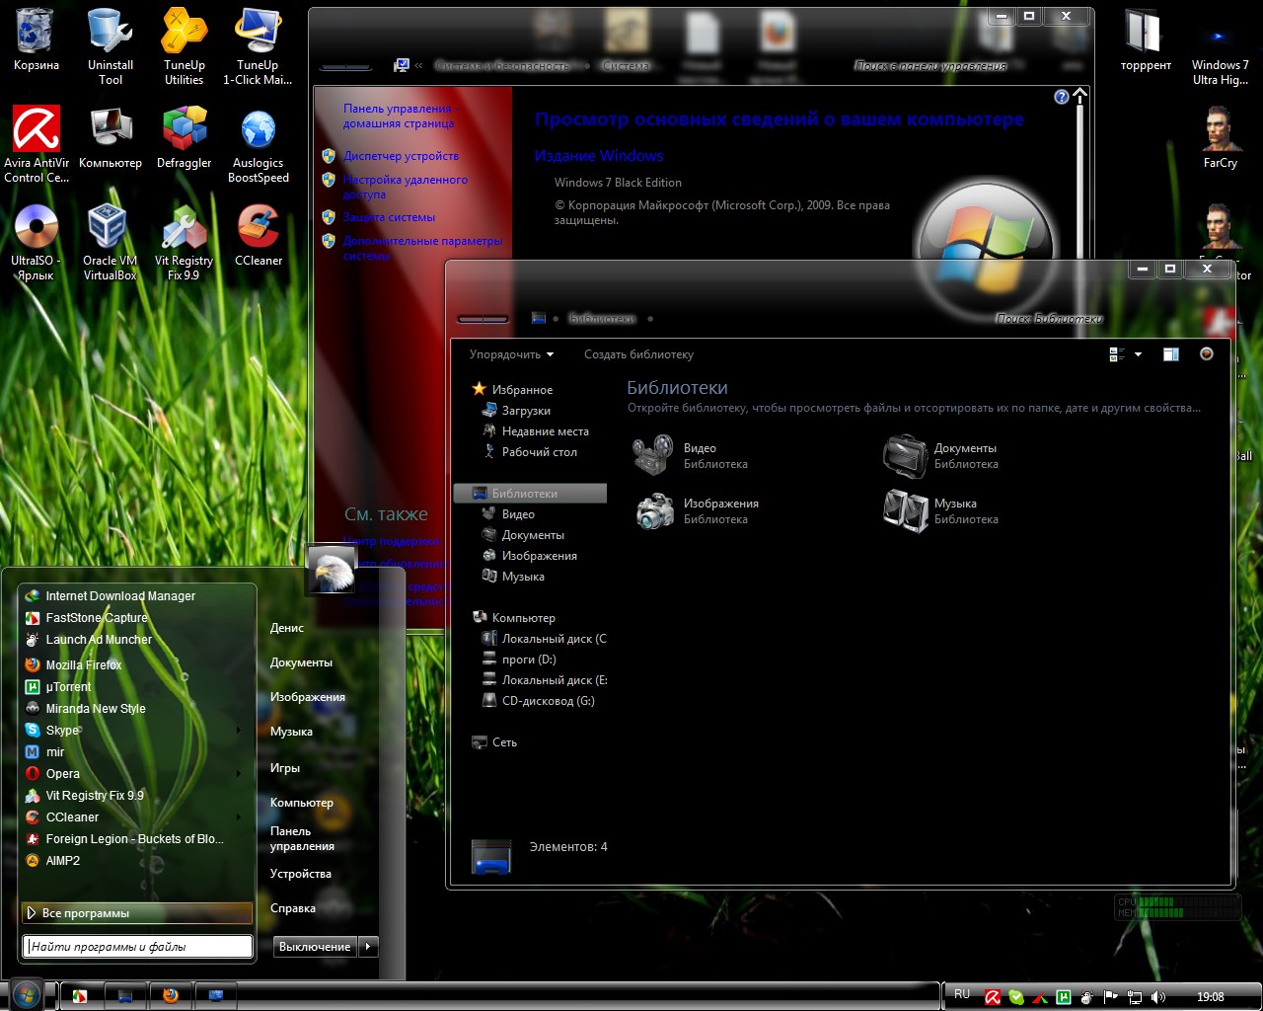Click the volume speaker tray icon
This screenshot has width=1263, height=1011.
click(1158, 997)
